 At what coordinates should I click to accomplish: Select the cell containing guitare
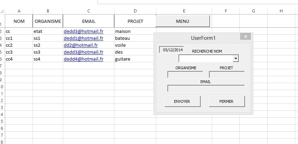point(135,59)
